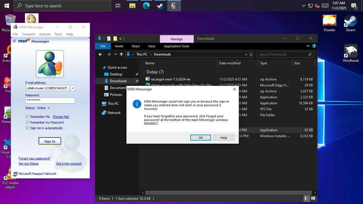Click OK in the MSN error dialog
The width and height of the screenshot is (363, 204).
[x=201, y=138]
